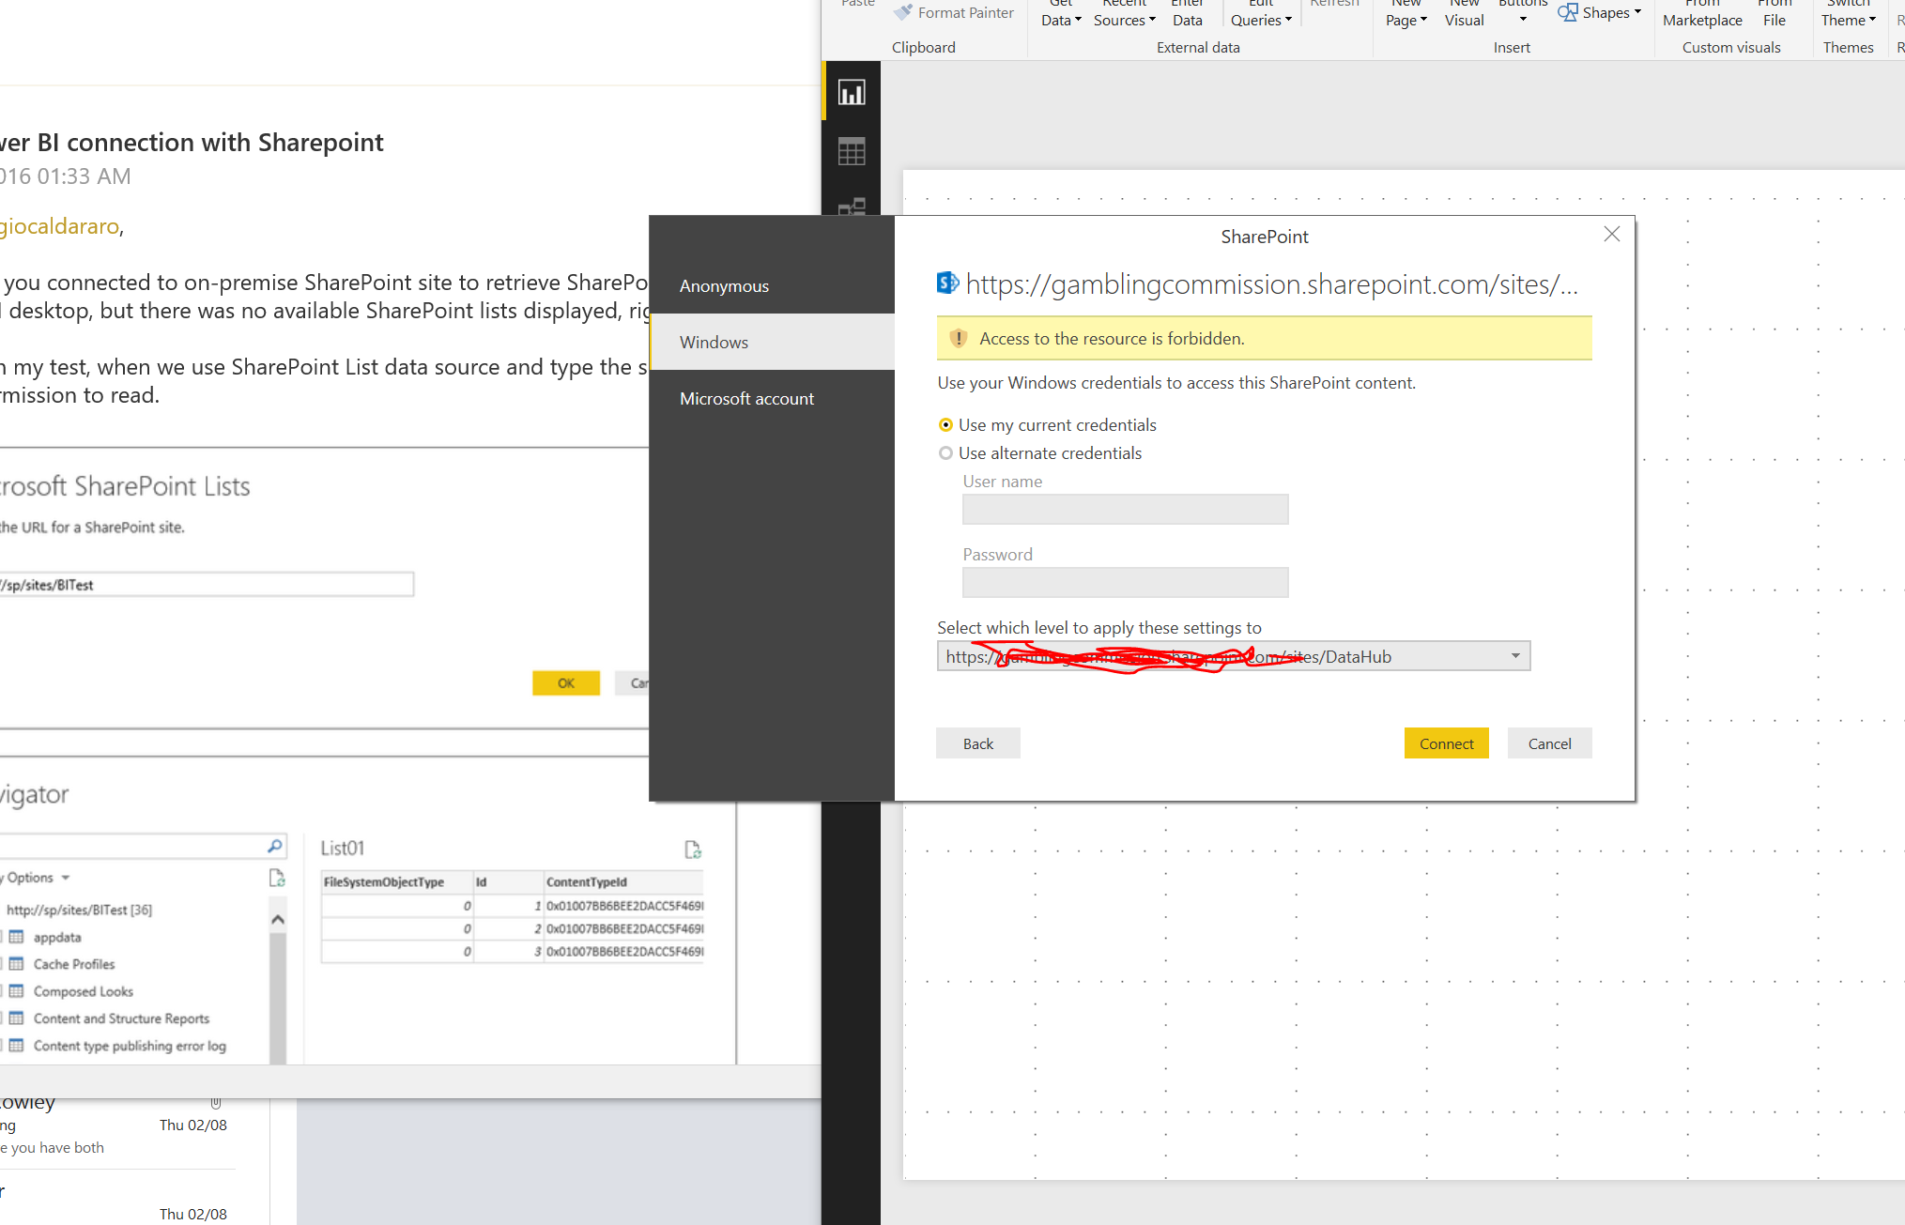
Task: Click the warning shield icon in the yellow banner
Action: [959, 338]
